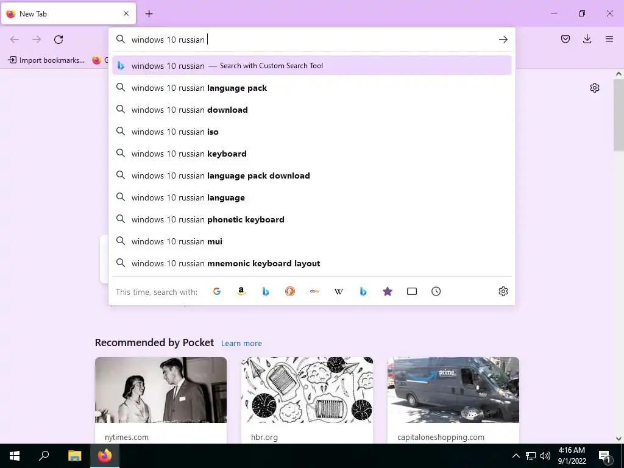Show hidden system tray icons
The image size is (624, 468).
click(x=516, y=456)
